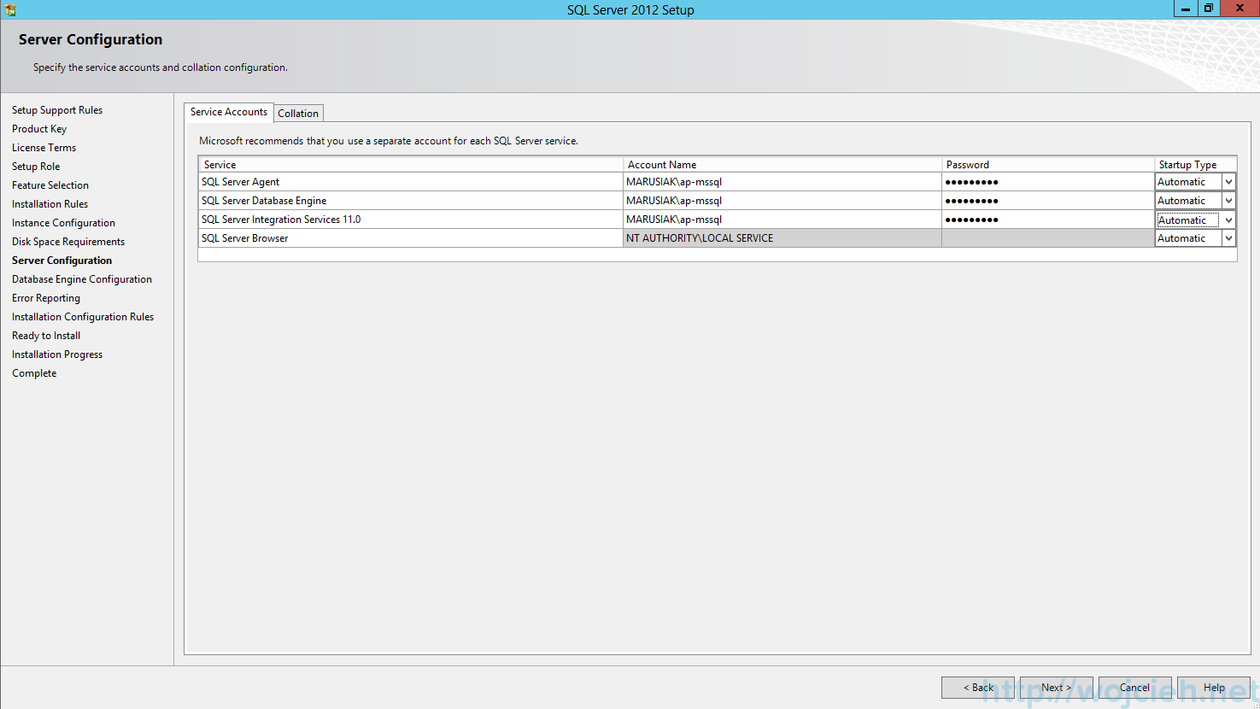
Task: Click password field for Integration Services 11.0
Action: tap(1048, 220)
